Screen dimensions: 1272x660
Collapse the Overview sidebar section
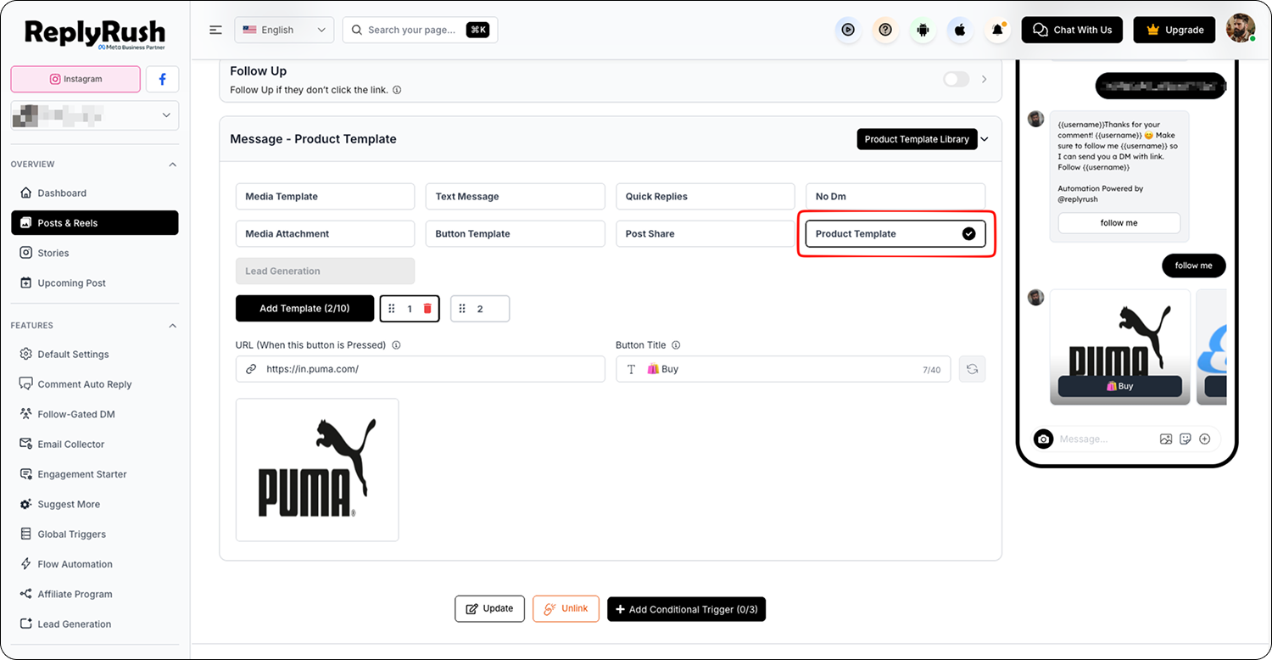[x=173, y=165]
